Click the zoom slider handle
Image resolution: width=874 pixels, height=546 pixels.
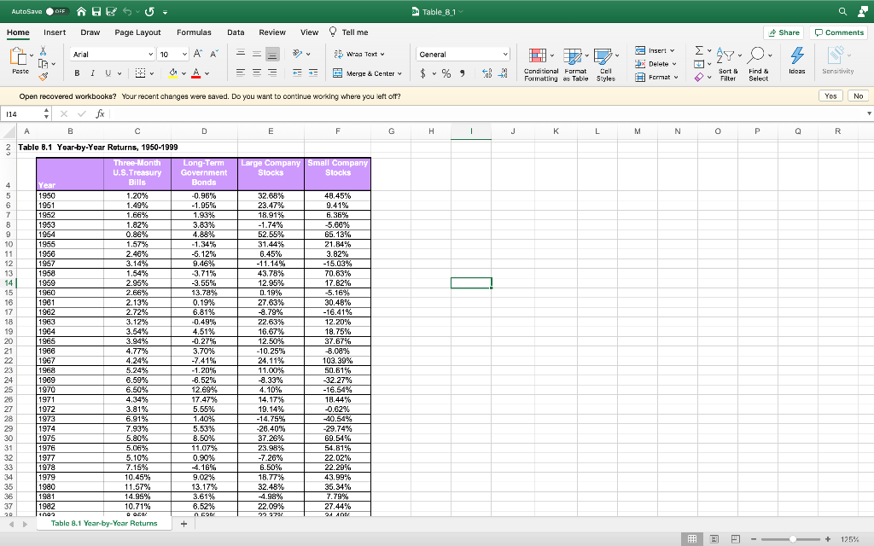[793, 539]
